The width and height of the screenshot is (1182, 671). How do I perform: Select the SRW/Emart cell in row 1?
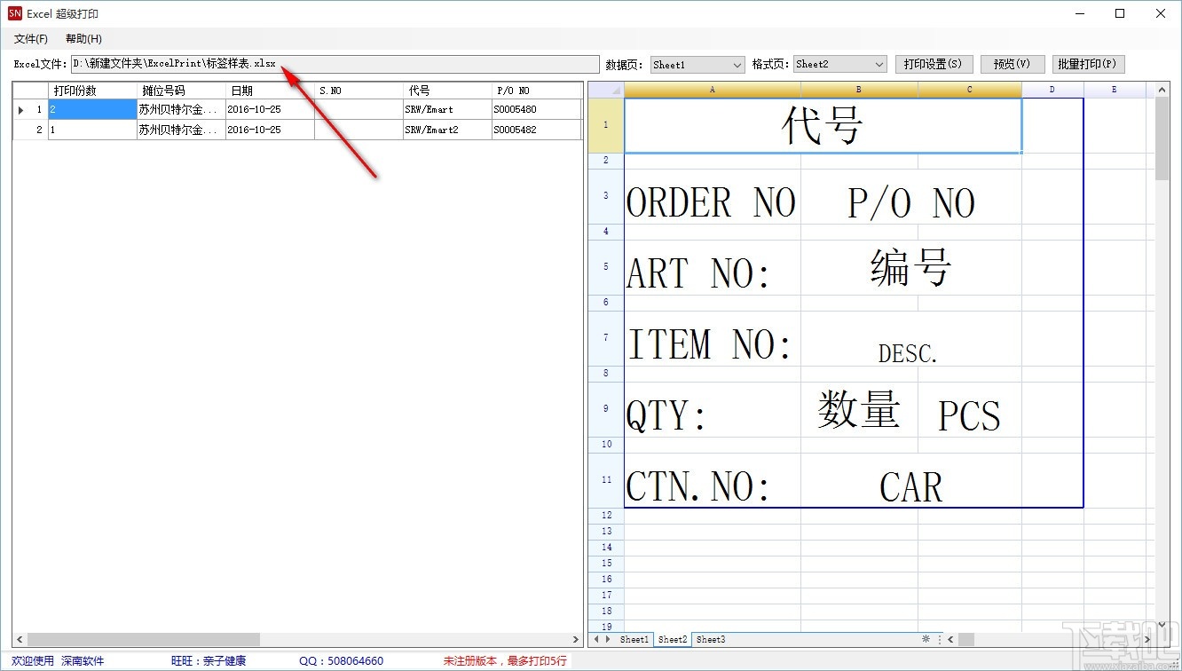click(447, 109)
